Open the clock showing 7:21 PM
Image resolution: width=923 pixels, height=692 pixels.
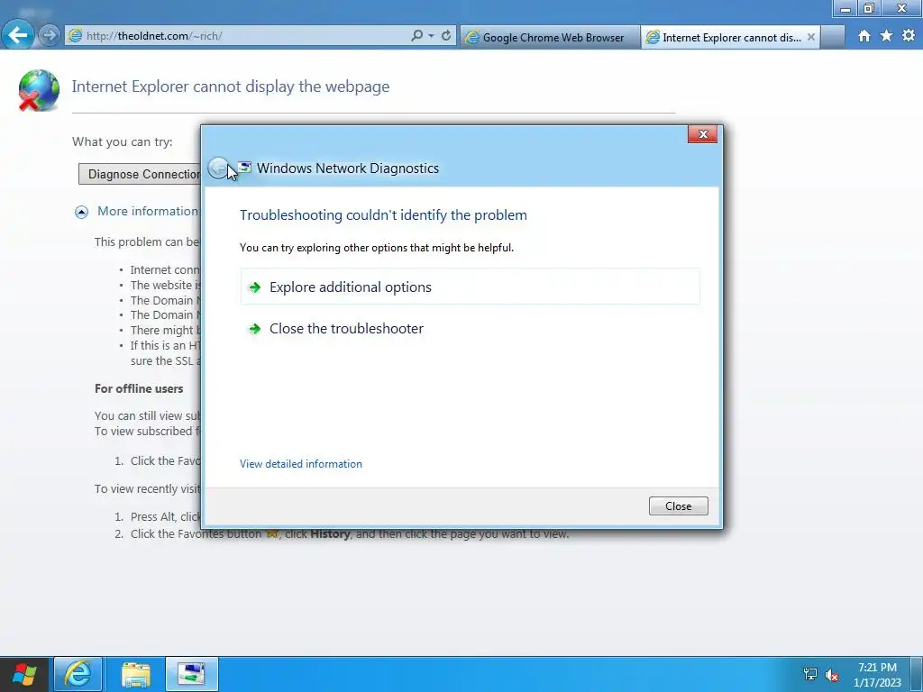pos(877,675)
